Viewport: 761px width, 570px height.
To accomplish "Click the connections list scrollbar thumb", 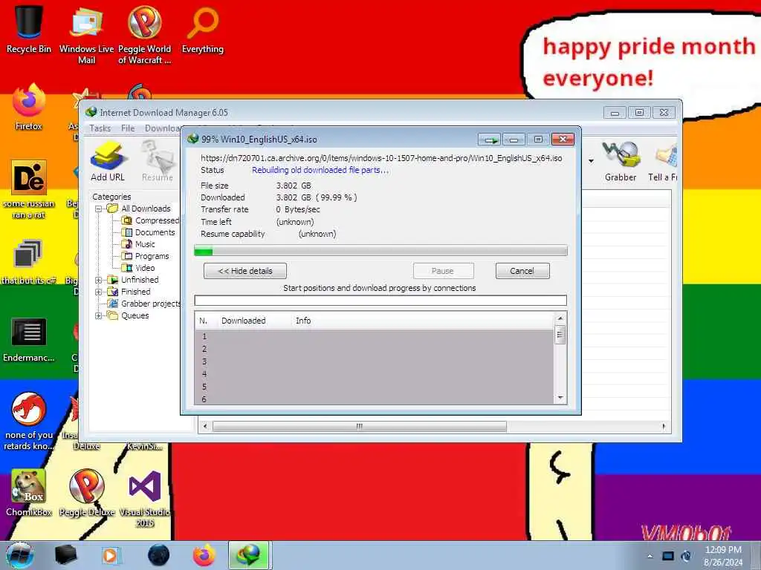I will [x=560, y=335].
